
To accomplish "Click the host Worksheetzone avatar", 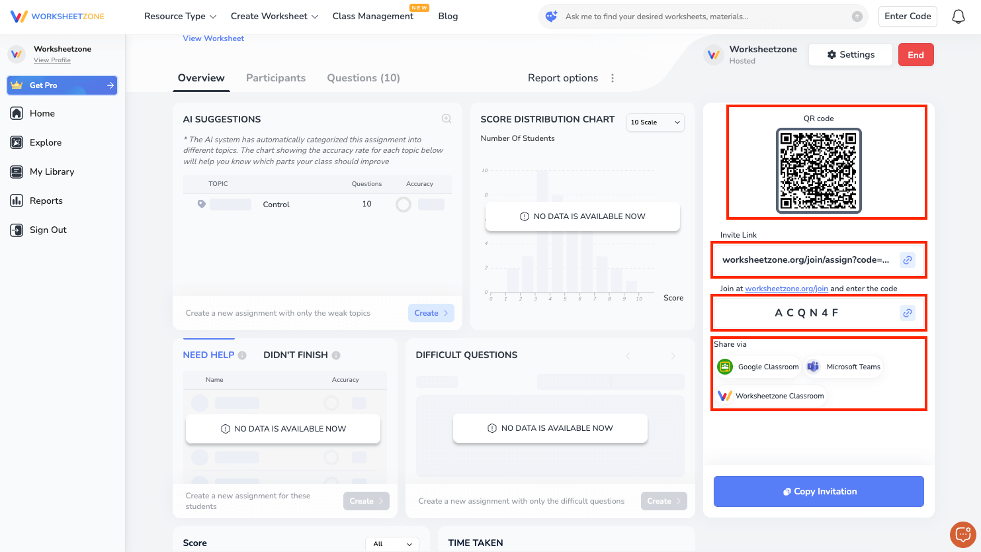I will point(714,54).
